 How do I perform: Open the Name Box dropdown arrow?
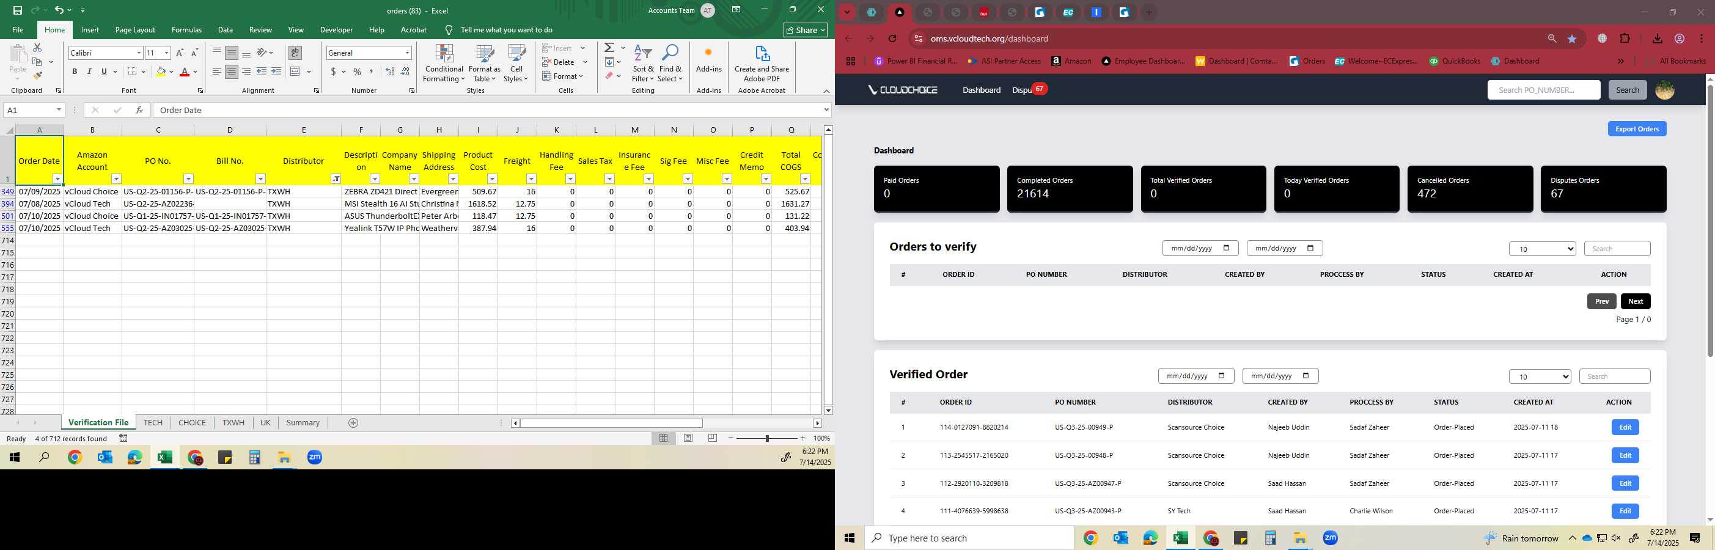pyautogui.click(x=59, y=110)
